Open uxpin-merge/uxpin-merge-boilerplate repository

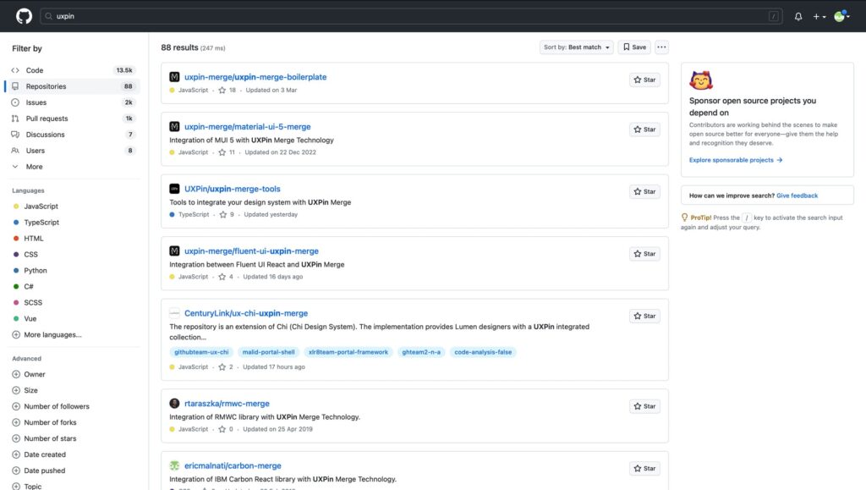(x=255, y=77)
